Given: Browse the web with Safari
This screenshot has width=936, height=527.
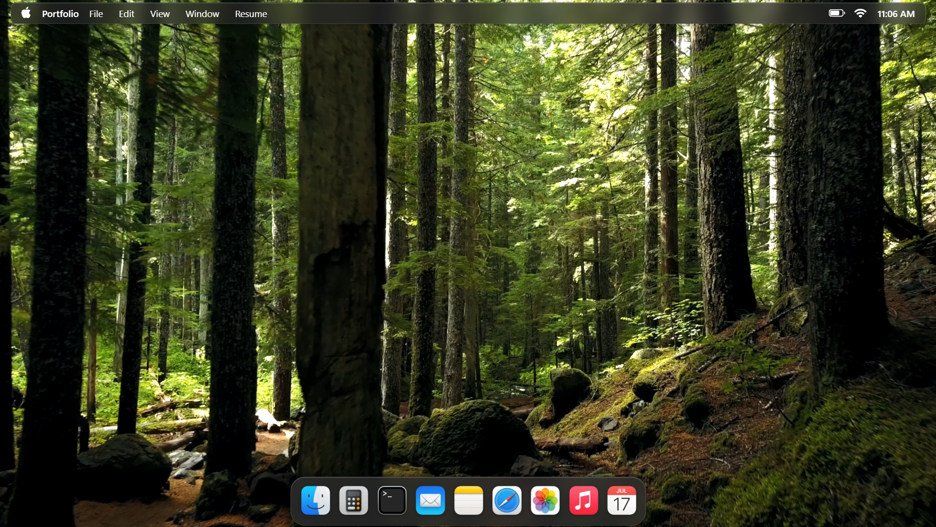Looking at the screenshot, I should (507, 500).
